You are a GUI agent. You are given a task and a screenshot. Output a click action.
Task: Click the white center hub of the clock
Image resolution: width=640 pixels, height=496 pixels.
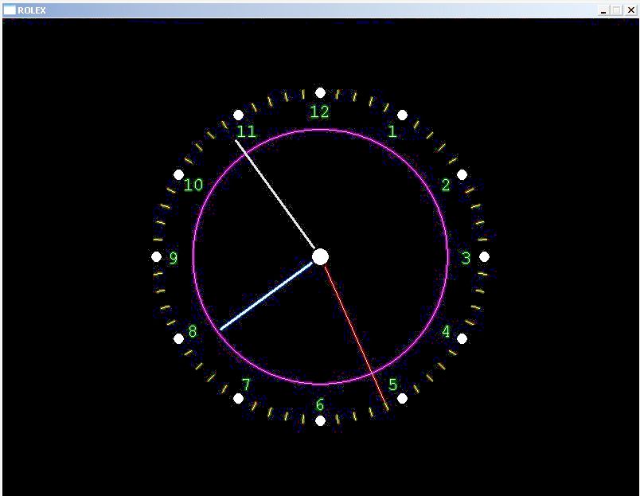pyautogui.click(x=321, y=257)
